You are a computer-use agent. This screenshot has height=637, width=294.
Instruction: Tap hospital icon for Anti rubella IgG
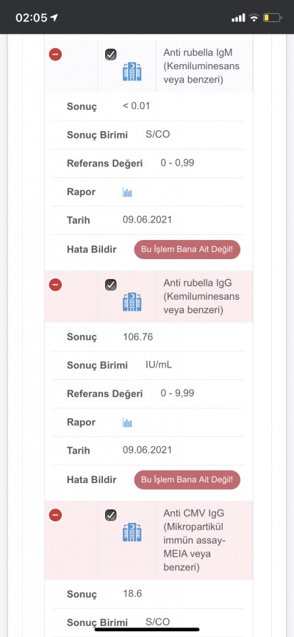point(132,302)
